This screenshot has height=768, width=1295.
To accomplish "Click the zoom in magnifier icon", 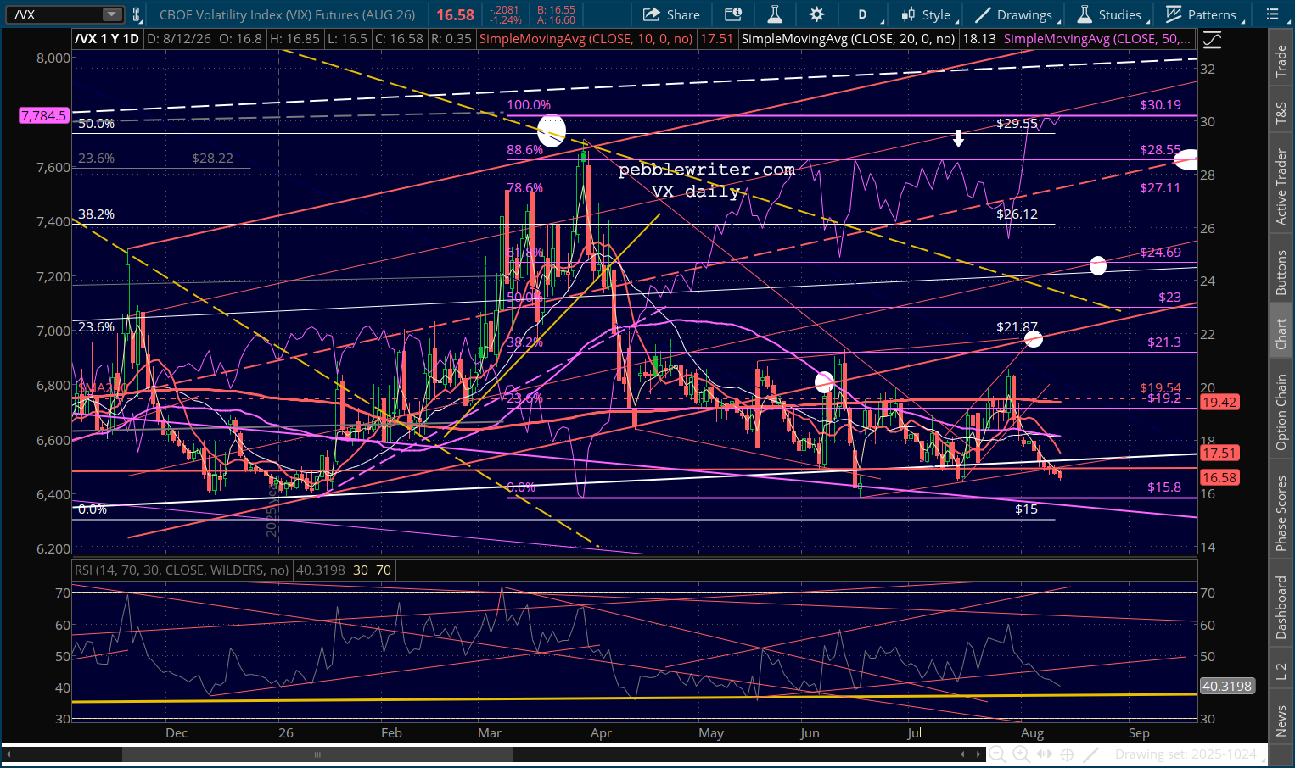I will tap(1022, 754).
